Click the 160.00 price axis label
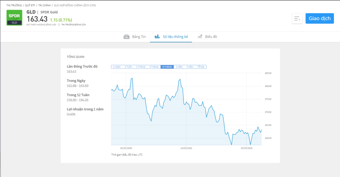Image resolution: width=340 pixels, height=177 pixels. (x=268, y=138)
